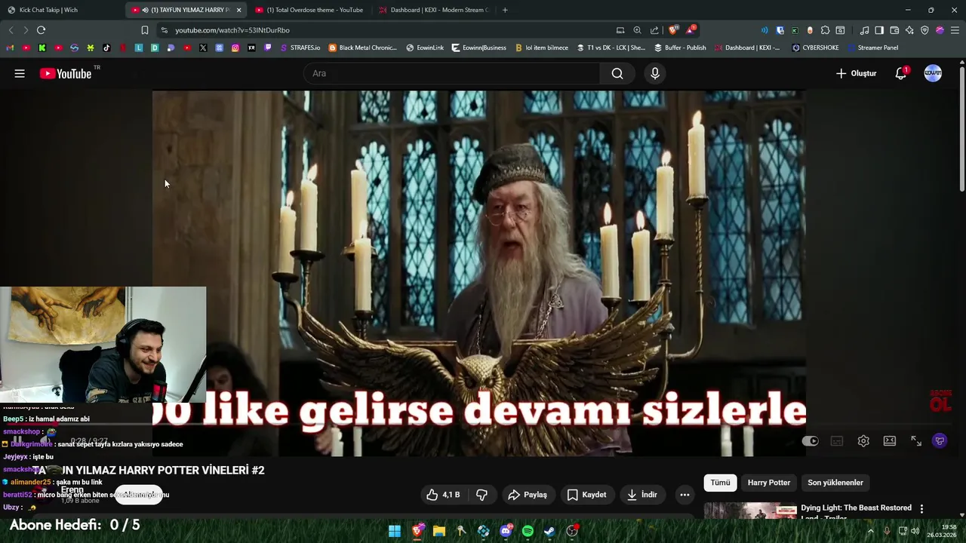Image resolution: width=966 pixels, height=543 pixels.
Task: Select the Son yüklenenler filter chip
Action: (x=835, y=483)
